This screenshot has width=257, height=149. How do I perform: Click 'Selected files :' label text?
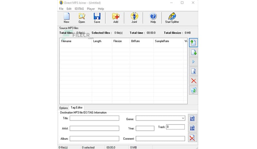coord(102,33)
